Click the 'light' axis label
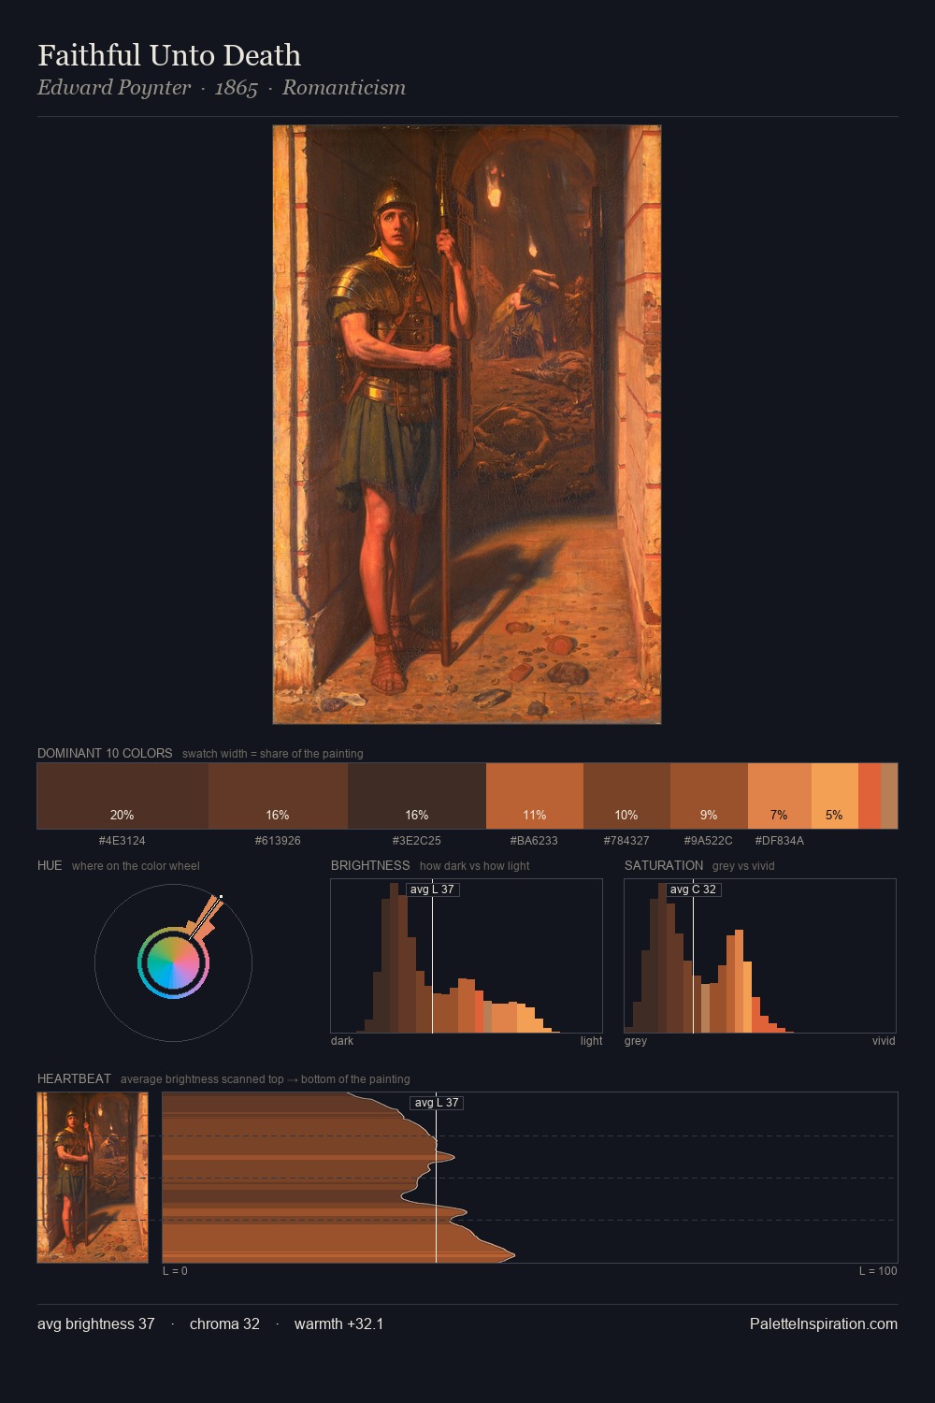The image size is (935, 1403). 592,1041
